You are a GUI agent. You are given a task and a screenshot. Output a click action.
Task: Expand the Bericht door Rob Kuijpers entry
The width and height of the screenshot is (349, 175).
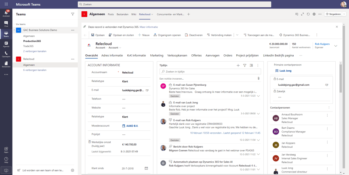point(258,154)
